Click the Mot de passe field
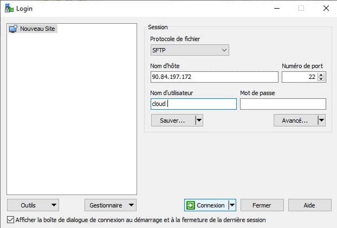337x228 pixels. [x=283, y=104]
